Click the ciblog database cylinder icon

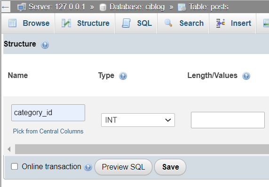tap(103, 8)
